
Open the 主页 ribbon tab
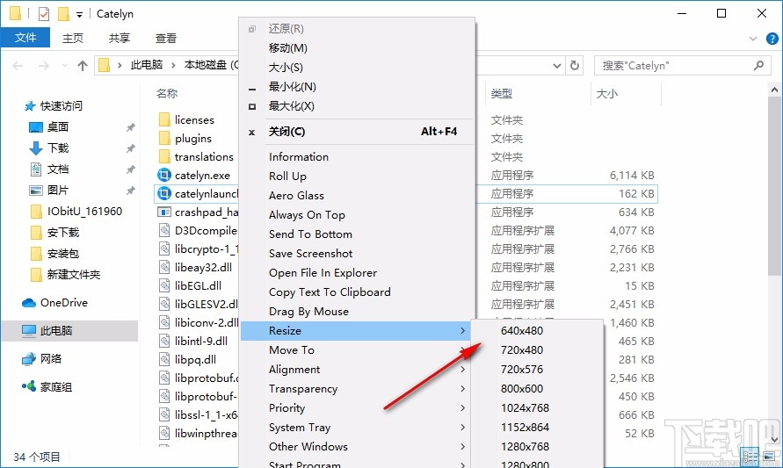point(73,38)
